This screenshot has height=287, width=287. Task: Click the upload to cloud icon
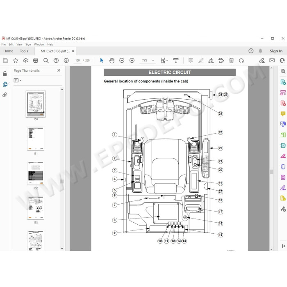pos(25,60)
